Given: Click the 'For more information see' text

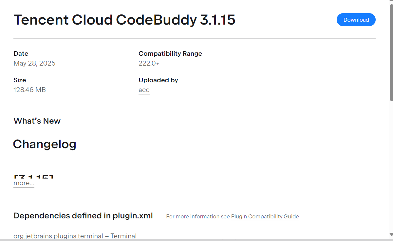Looking at the screenshot, I should (x=198, y=216).
